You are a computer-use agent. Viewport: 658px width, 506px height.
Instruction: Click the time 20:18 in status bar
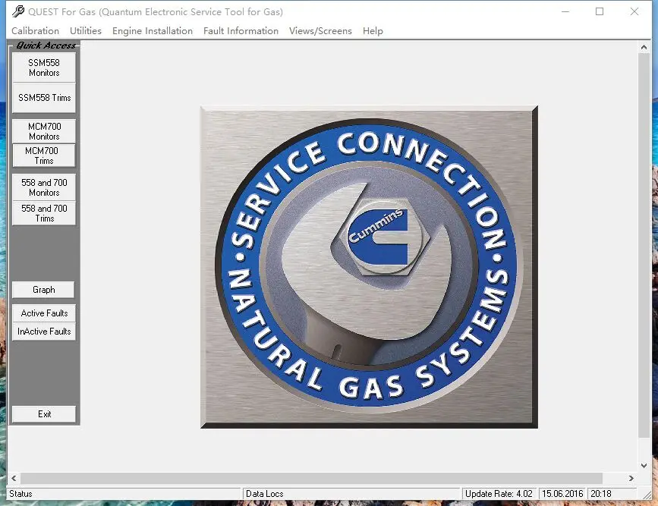(x=612, y=494)
